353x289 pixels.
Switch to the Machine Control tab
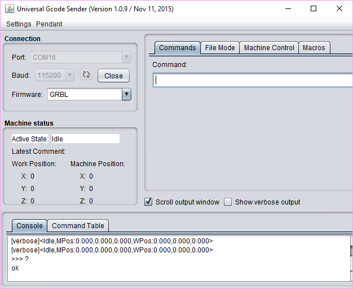pyautogui.click(x=269, y=48)
